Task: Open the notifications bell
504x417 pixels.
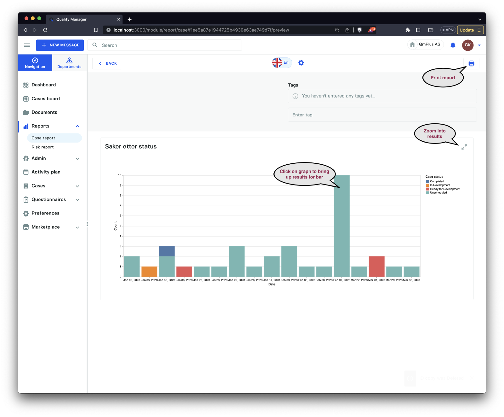Action: click(453, 45)
